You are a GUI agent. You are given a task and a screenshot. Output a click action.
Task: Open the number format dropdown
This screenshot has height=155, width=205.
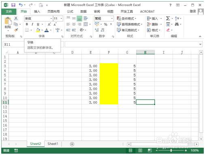tap(112, 19)
